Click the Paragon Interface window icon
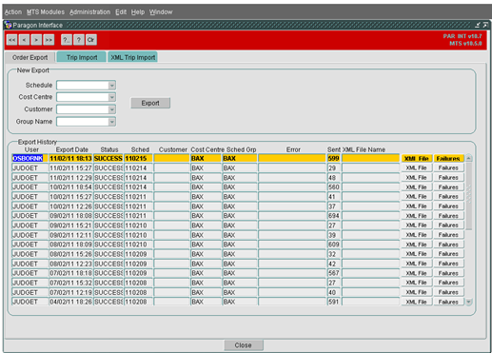 click(x=9, y=25)
